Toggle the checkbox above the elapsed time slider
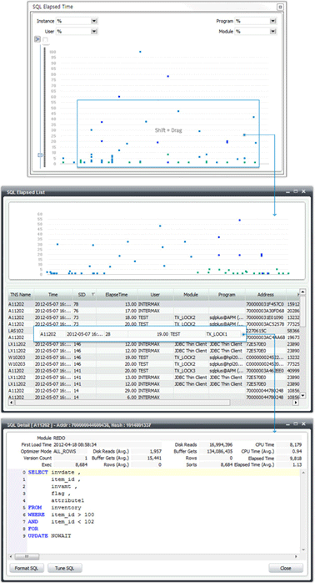The width and height of the screenshot is (315, 583). tap(45, 39)
